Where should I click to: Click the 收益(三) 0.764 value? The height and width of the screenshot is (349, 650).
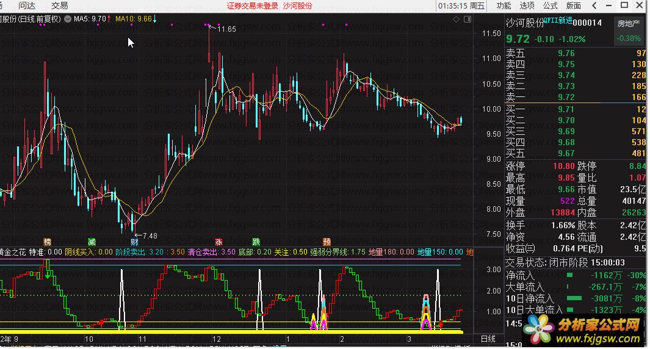pyautogui.click(x=564, y=249)
